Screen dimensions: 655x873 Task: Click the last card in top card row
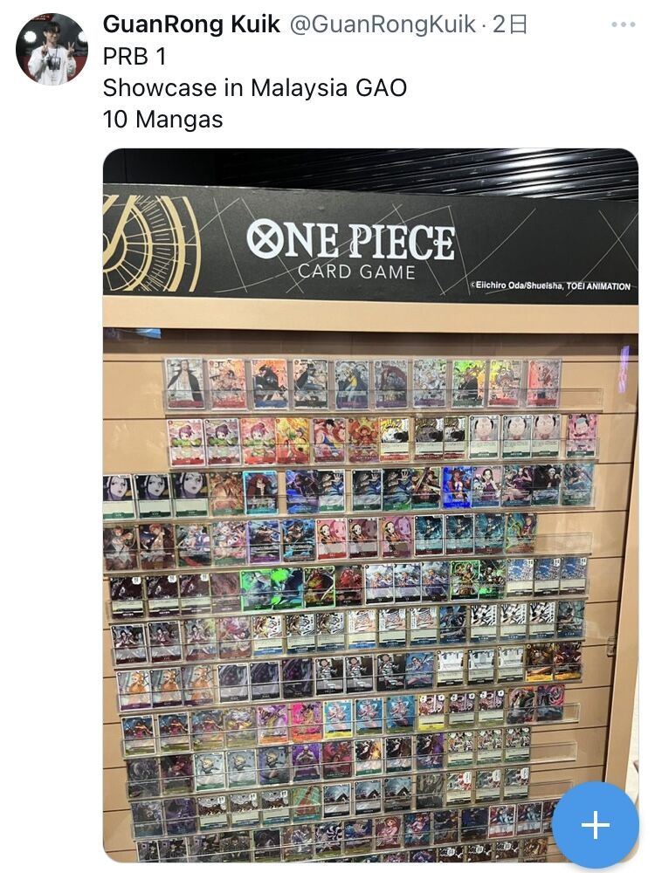(543, 383)
